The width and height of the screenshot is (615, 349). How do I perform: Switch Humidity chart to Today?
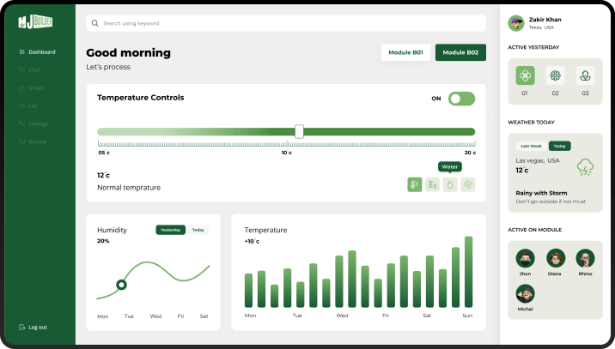click(198, 230)
